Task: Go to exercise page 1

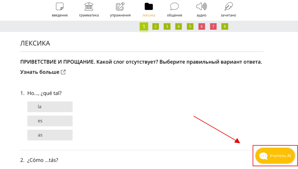Action: tap(144, 26)
